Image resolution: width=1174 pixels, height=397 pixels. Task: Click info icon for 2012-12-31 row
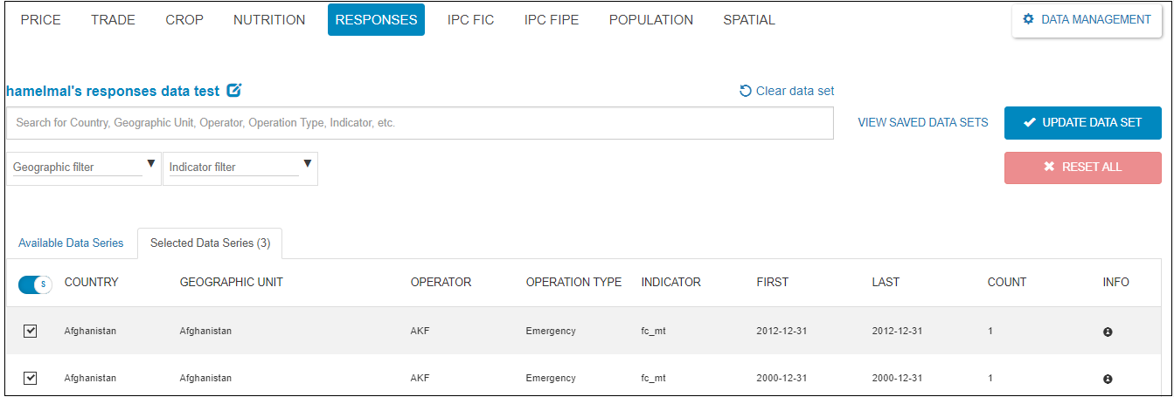1108,332
